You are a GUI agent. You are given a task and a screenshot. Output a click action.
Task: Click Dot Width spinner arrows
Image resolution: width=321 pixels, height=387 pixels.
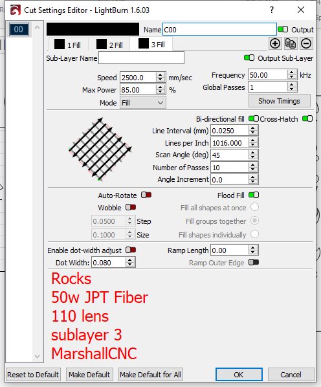[130, 263]
